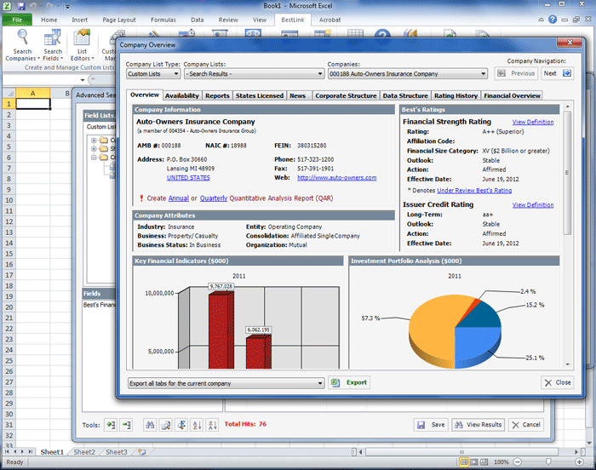Click the Quarterly QAR report link
Screen dimensions: 596x470
pos(214,198)
